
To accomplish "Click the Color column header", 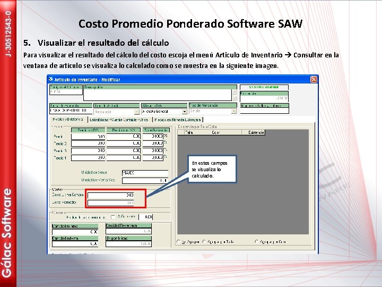I will point(226,132).
